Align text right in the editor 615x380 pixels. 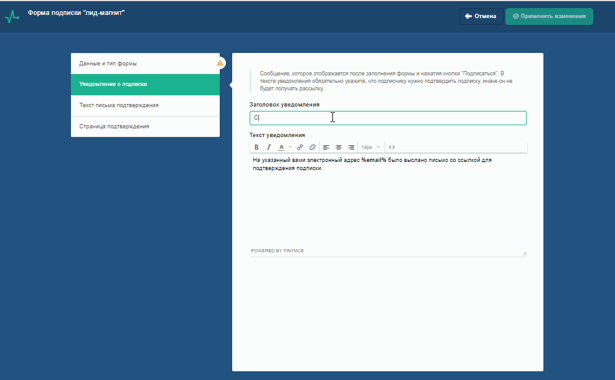[351, 147]
